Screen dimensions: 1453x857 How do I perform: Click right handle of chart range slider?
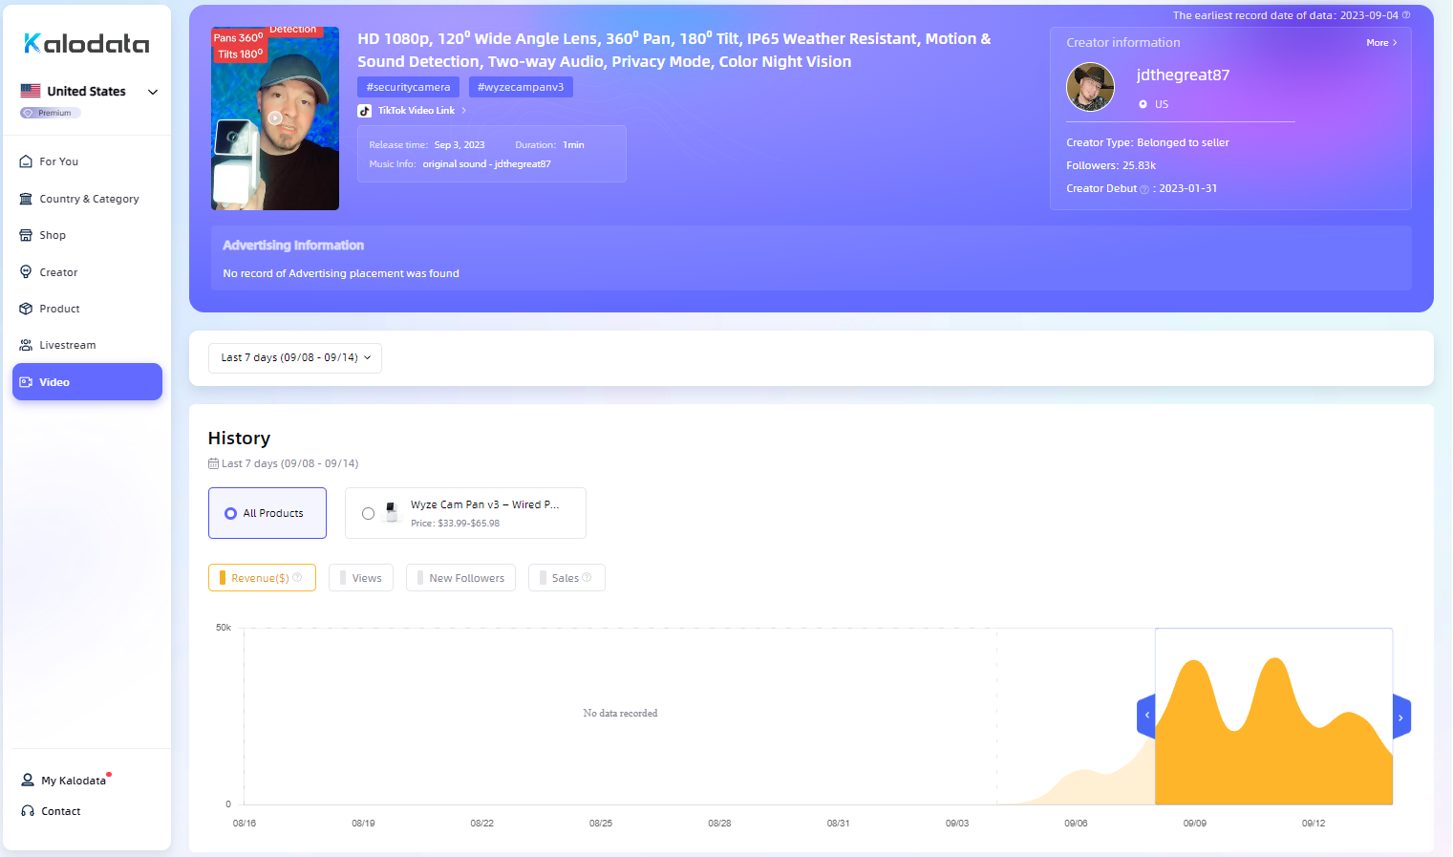coord(1401,717)
